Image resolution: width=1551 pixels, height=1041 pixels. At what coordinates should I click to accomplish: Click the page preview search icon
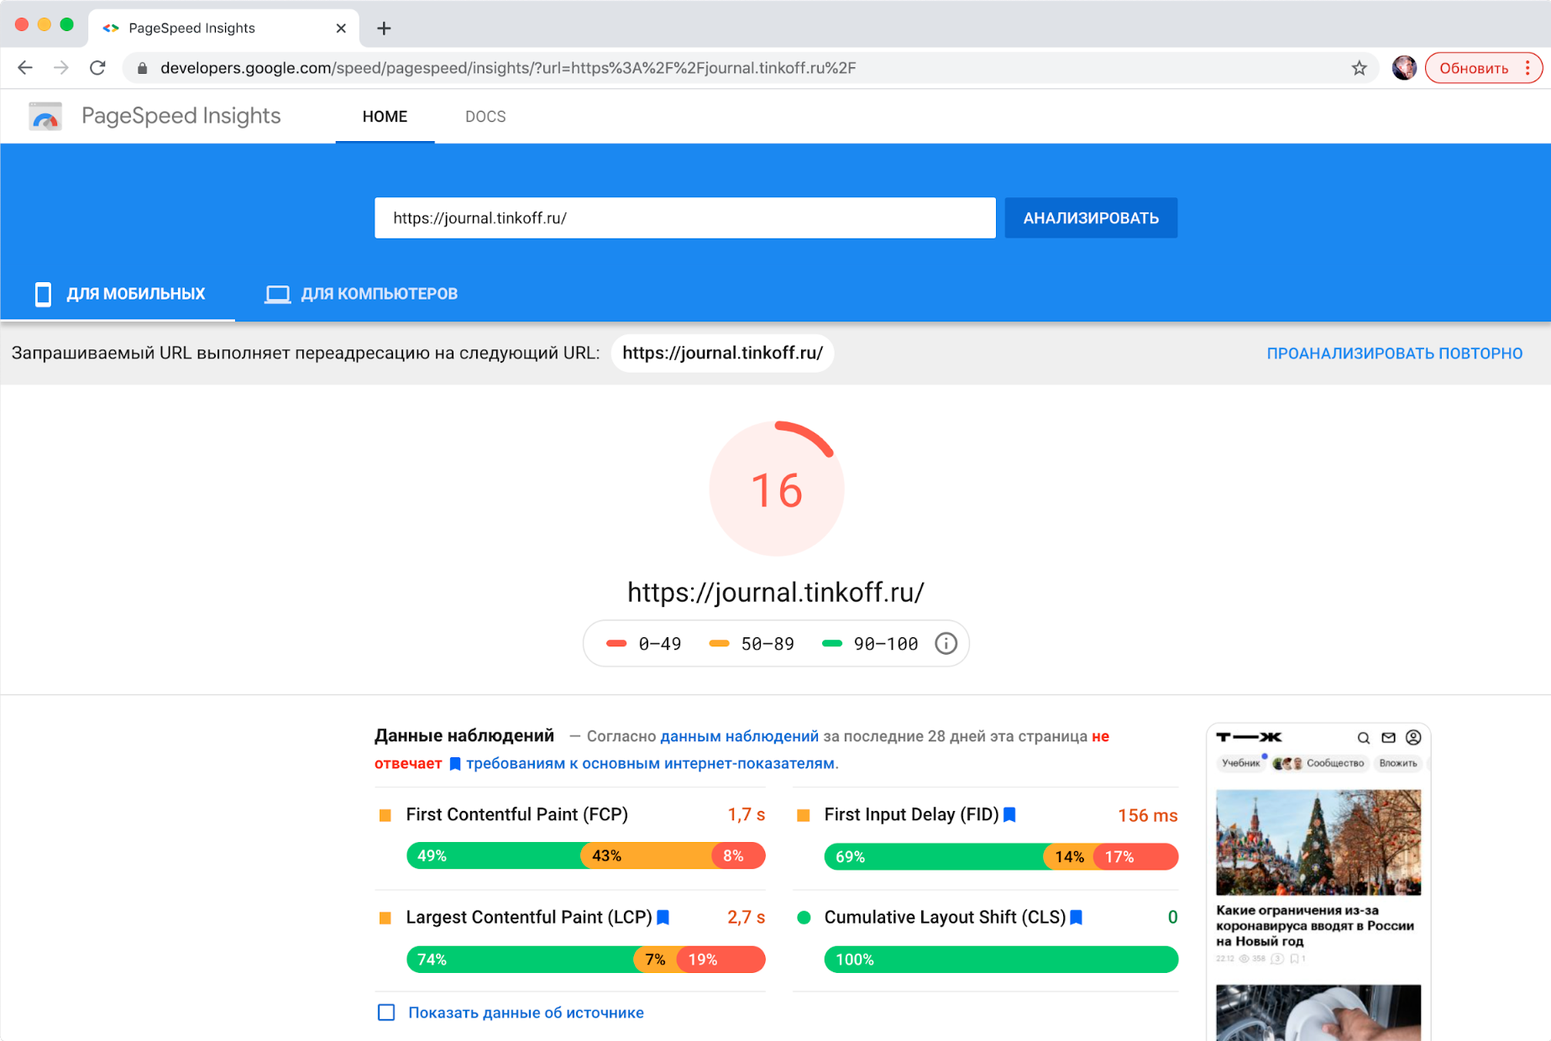[x=1363, y=737]
